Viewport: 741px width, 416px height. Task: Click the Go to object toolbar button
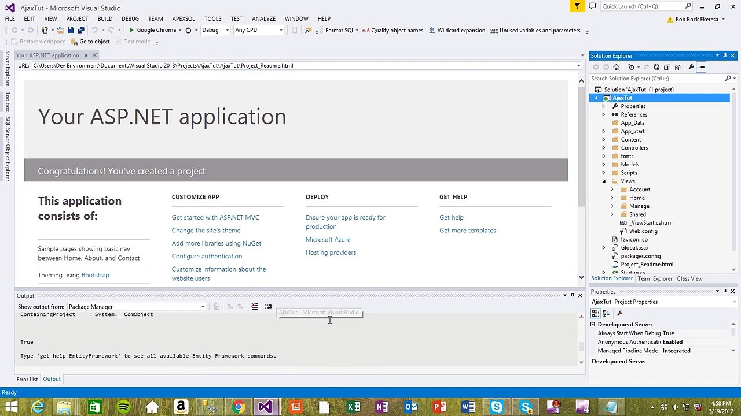[x=90, y=42]
